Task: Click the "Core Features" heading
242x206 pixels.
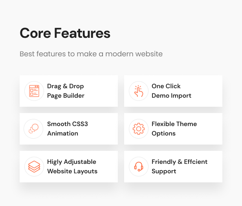Action: coord(65,33)
